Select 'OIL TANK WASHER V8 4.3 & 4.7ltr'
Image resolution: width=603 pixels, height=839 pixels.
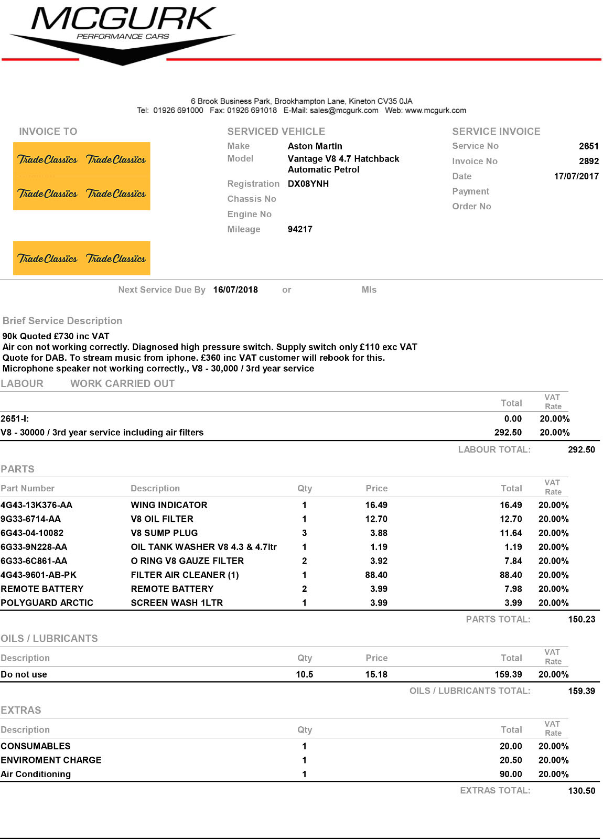203,547
